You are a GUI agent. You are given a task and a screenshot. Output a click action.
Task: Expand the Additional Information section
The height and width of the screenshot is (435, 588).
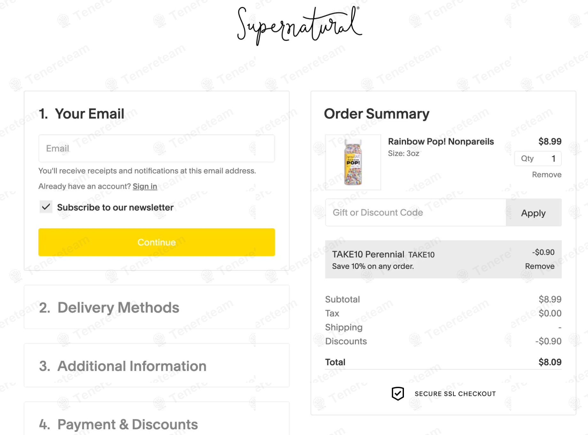point(132,366)
